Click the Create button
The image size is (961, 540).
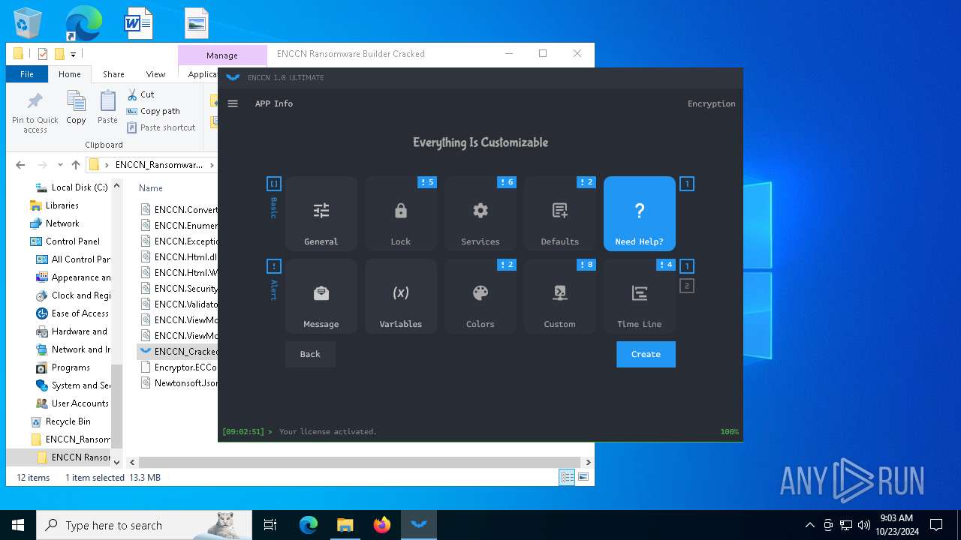(646, 354)
